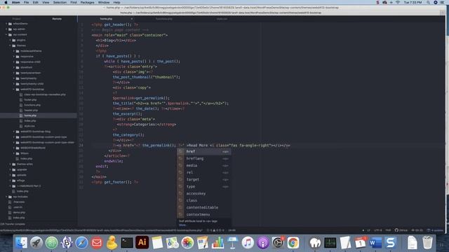
Task: Open Activity Monitor in dock
Action: [x=330, y=243]
